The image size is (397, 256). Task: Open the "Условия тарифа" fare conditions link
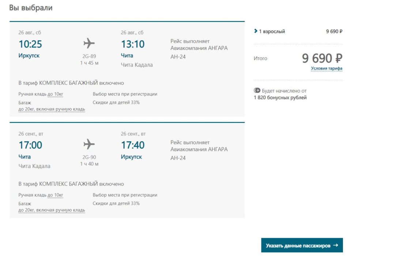click(326, 68)
